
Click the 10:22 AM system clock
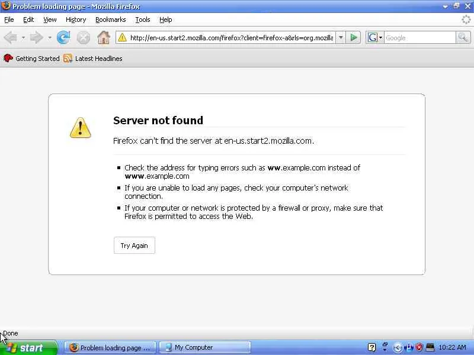452,347
